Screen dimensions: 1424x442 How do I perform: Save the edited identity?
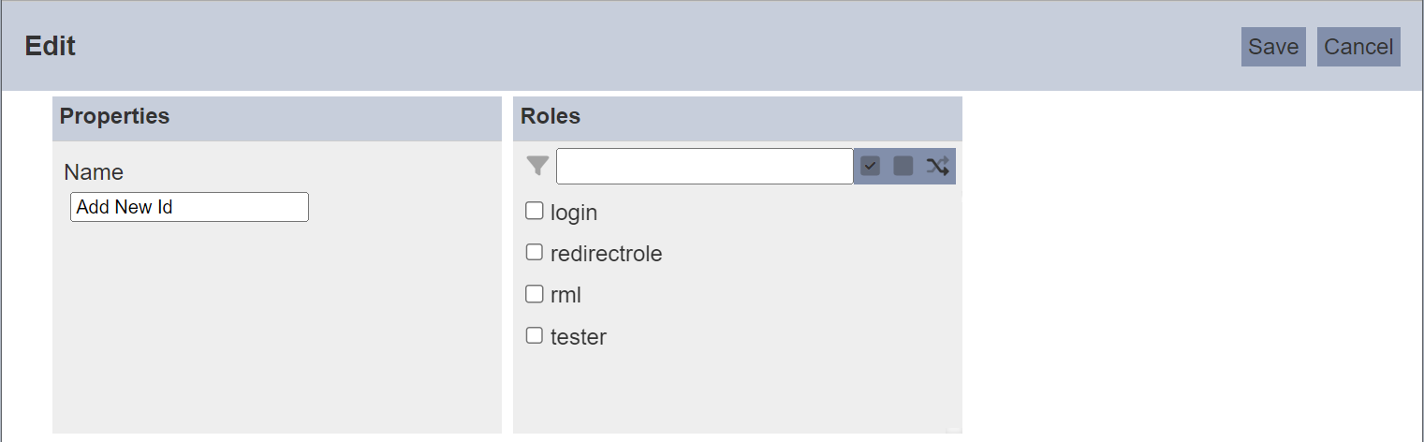coord(1273,47)
